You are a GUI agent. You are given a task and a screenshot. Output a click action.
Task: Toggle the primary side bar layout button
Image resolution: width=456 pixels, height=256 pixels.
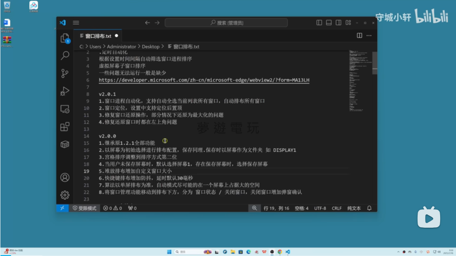(319, 23)
